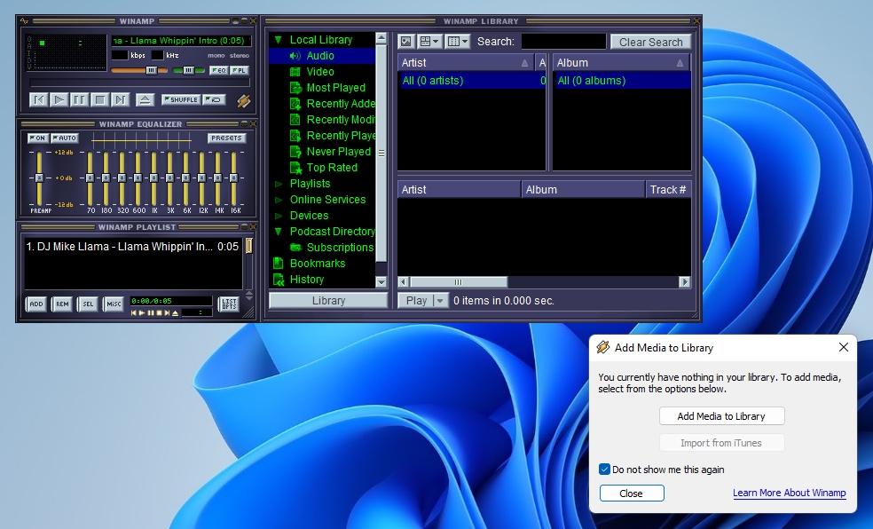The width and height of the screenshot is (873, 529).
Task: Toggle equalizer ON button
Action: tap(38, 138)
